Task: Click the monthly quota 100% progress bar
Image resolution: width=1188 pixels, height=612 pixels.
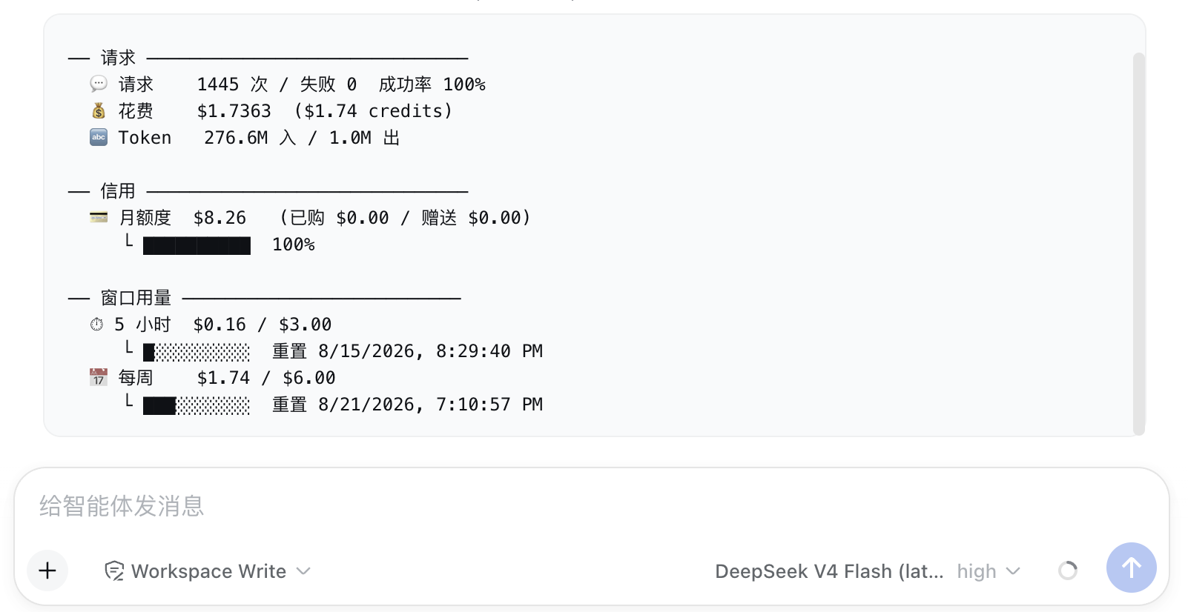Action: point(197,245)
